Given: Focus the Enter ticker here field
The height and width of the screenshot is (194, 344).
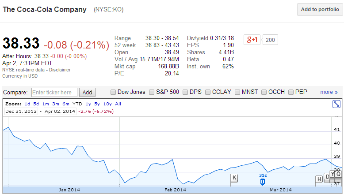Looking at the screenshot, I should [54, 92].
